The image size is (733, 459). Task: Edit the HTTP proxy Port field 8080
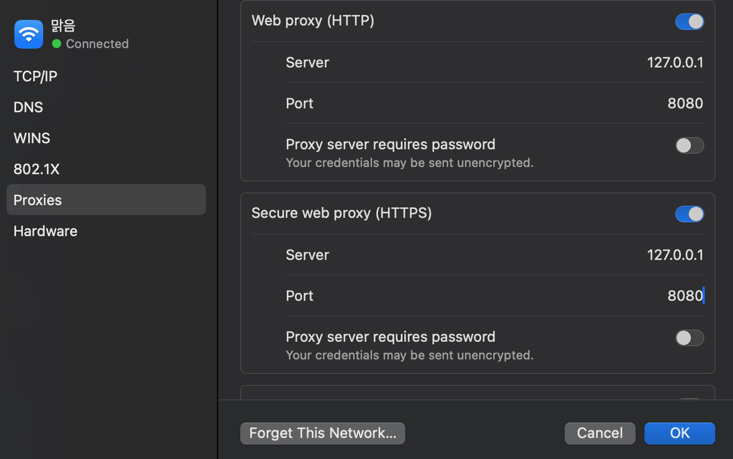point(685,103)
